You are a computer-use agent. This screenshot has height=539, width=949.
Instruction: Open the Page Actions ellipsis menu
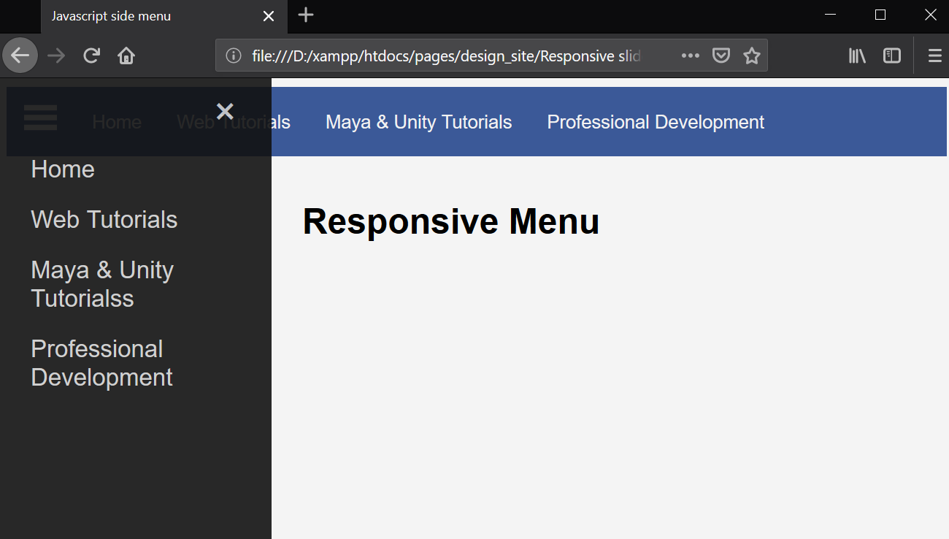point(690,55)
